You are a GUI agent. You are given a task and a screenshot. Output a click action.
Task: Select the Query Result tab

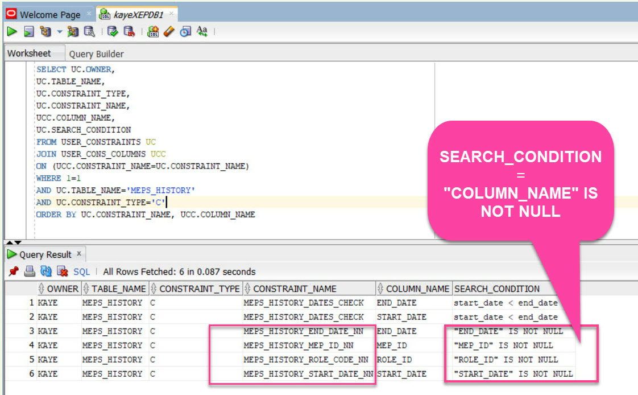45,254
